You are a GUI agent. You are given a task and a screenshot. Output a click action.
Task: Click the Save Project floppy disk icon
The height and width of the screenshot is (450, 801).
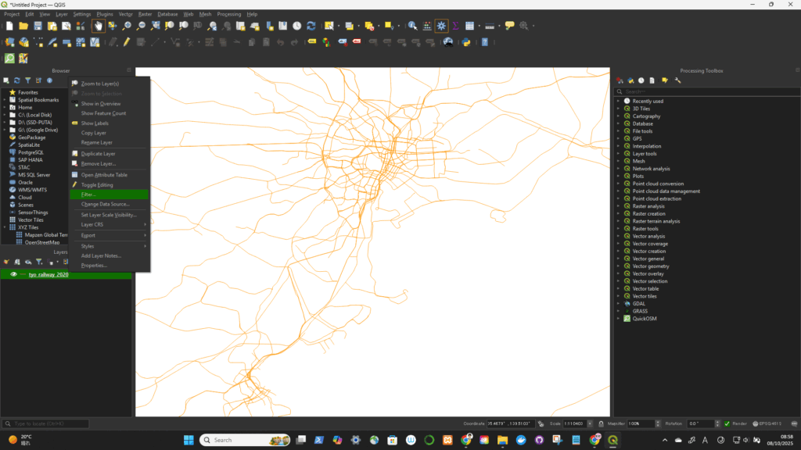(x=38, y=26)
